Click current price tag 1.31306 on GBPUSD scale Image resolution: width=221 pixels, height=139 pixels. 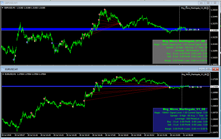tap(214, 30)
